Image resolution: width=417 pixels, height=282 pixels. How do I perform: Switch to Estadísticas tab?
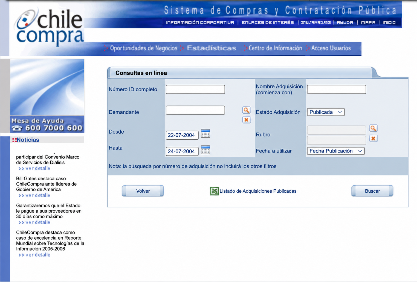(212, 48)
